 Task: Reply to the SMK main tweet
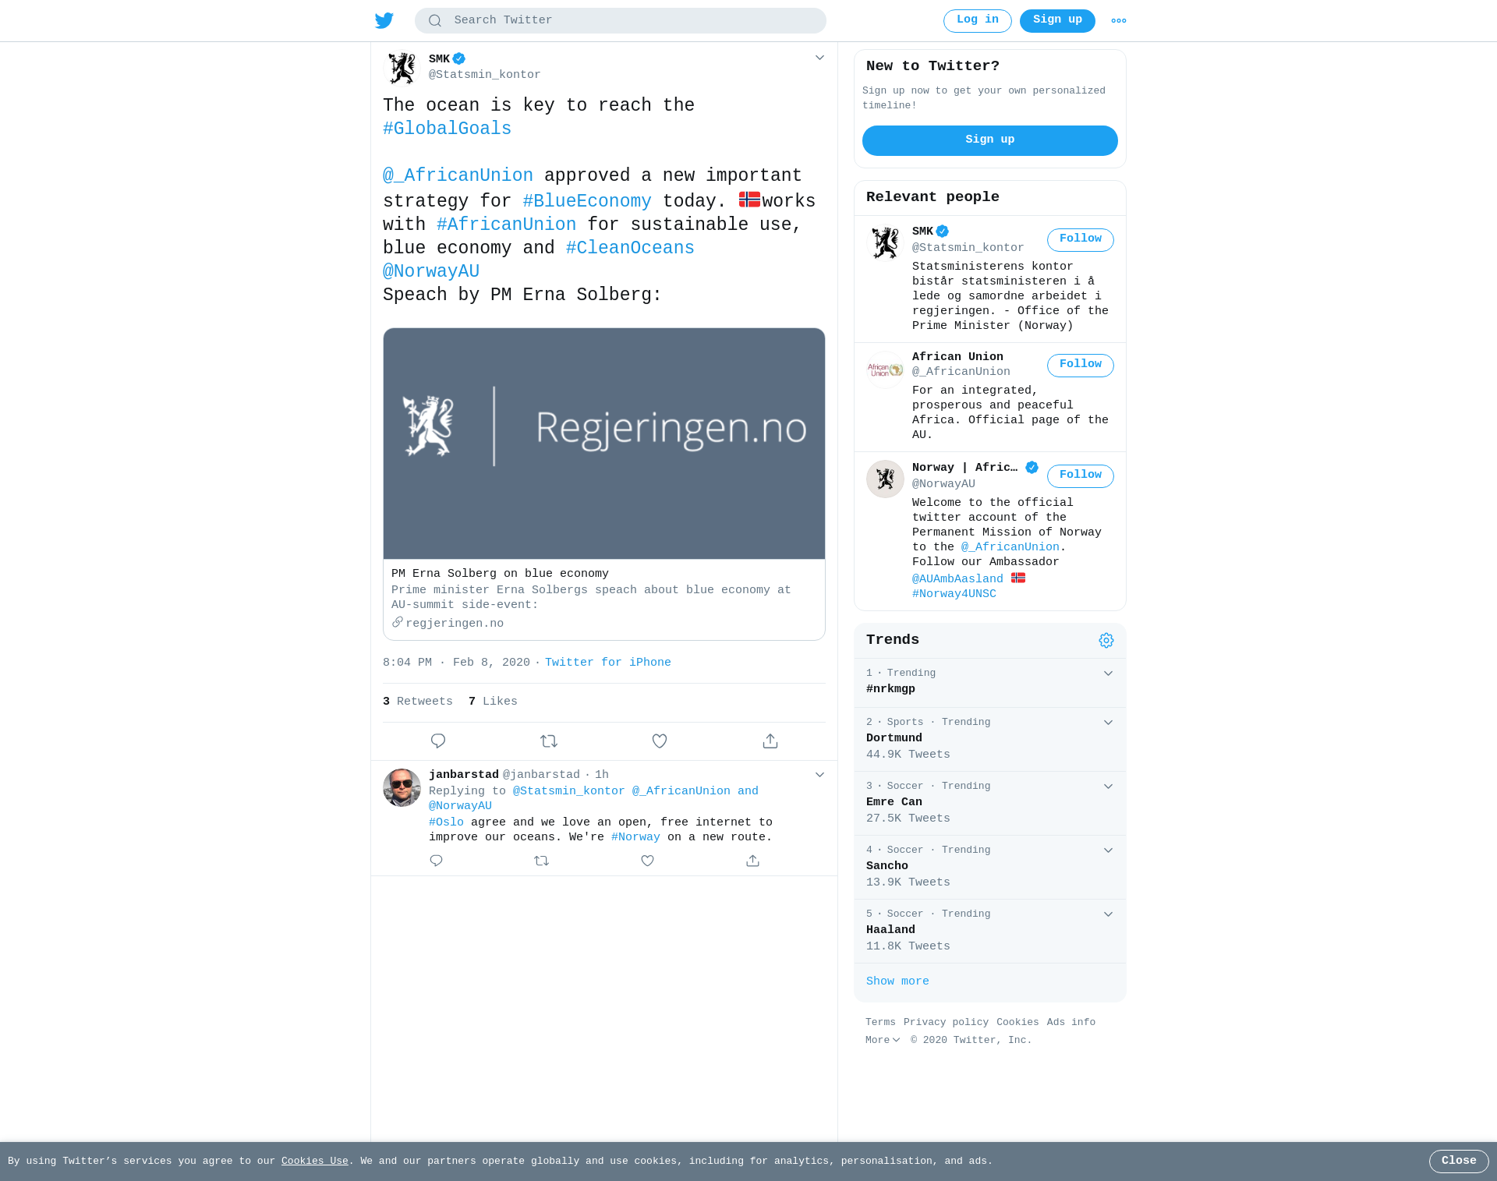(x=438, y=741)
